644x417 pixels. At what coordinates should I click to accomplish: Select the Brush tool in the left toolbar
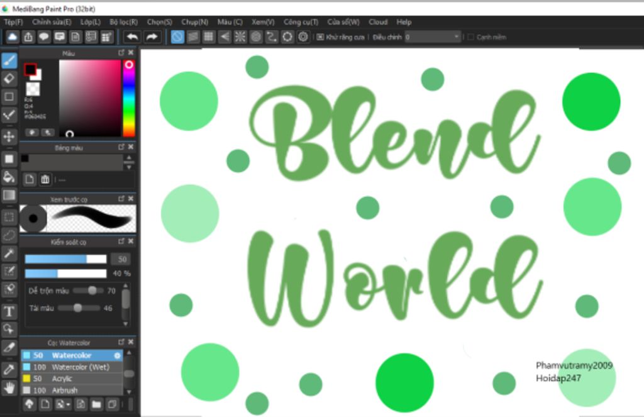tap(9, 60)
